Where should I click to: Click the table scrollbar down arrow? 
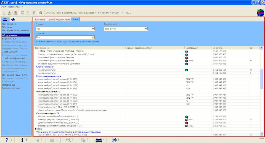tap(262, 134)
